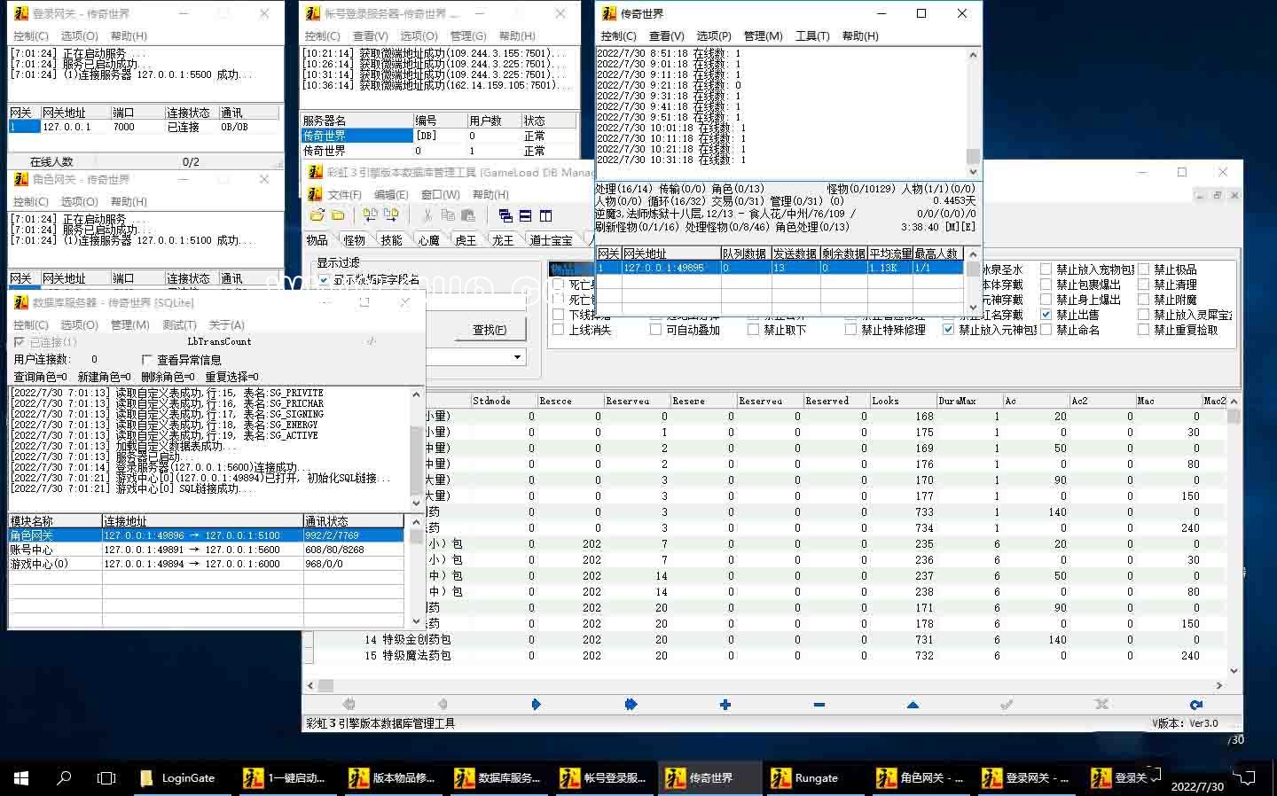Click the edit record triangle icon

913,705
